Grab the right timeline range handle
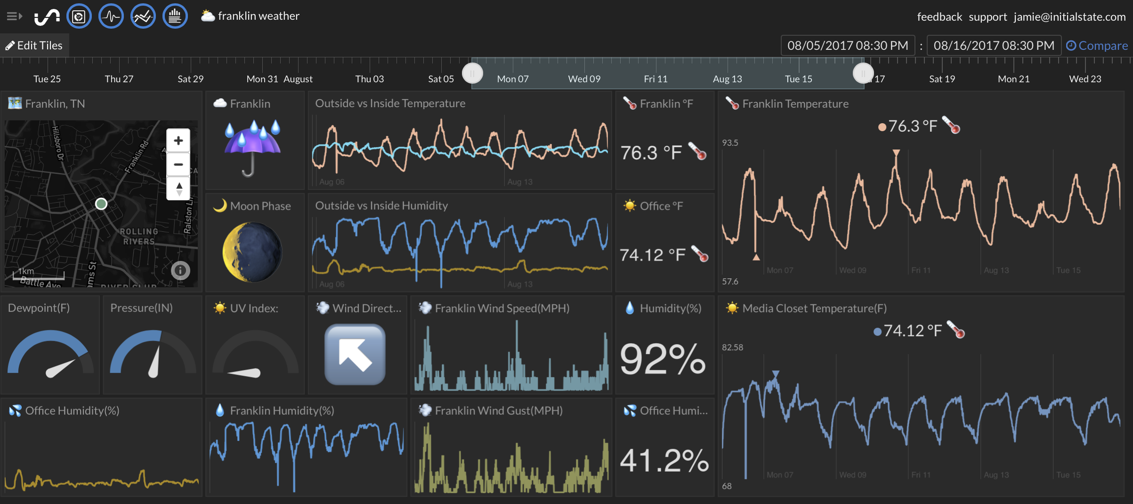 (x=863, y=73)
